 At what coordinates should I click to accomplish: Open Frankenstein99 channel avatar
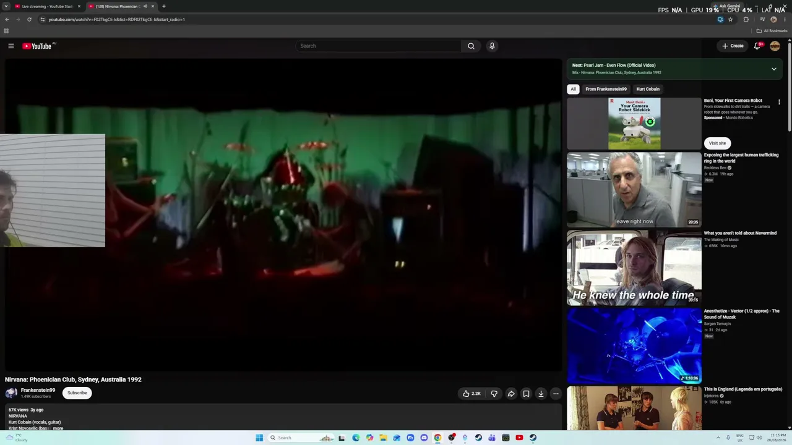(11, 393)
